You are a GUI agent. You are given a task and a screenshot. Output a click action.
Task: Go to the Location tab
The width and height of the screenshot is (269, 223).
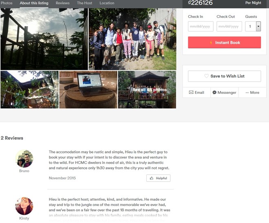(107, 3)
